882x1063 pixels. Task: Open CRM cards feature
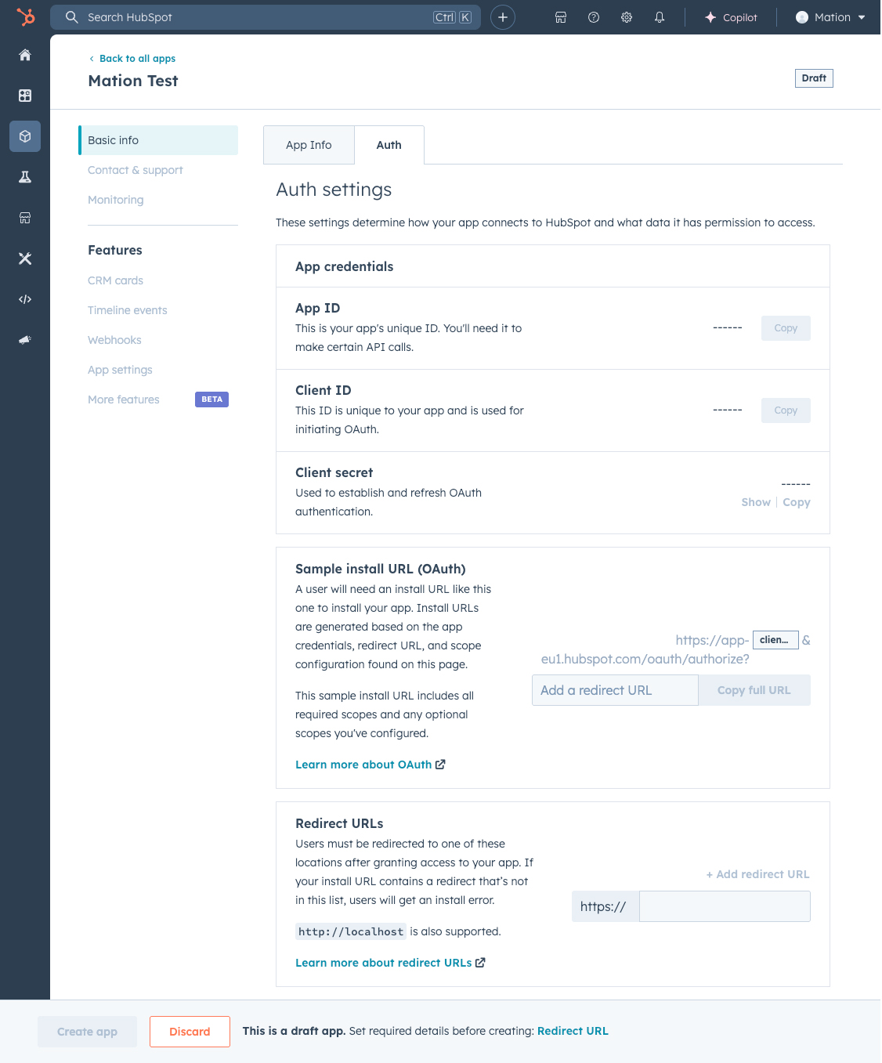[116, 280]
